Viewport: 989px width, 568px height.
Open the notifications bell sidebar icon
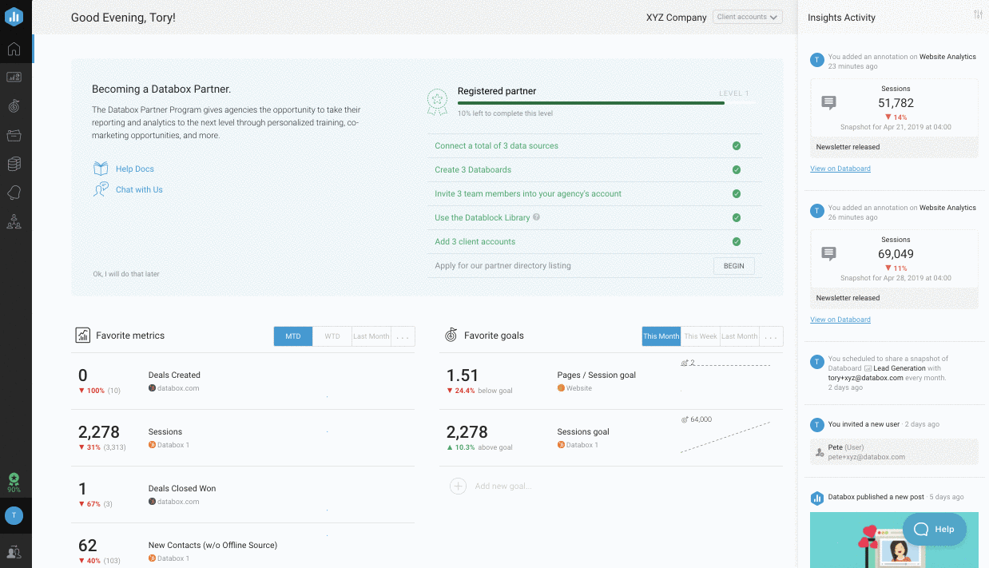(x=14, y=193)
